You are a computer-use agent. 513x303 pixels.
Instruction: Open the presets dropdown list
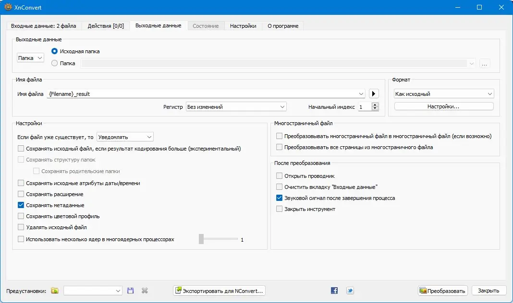pos(93,291)
